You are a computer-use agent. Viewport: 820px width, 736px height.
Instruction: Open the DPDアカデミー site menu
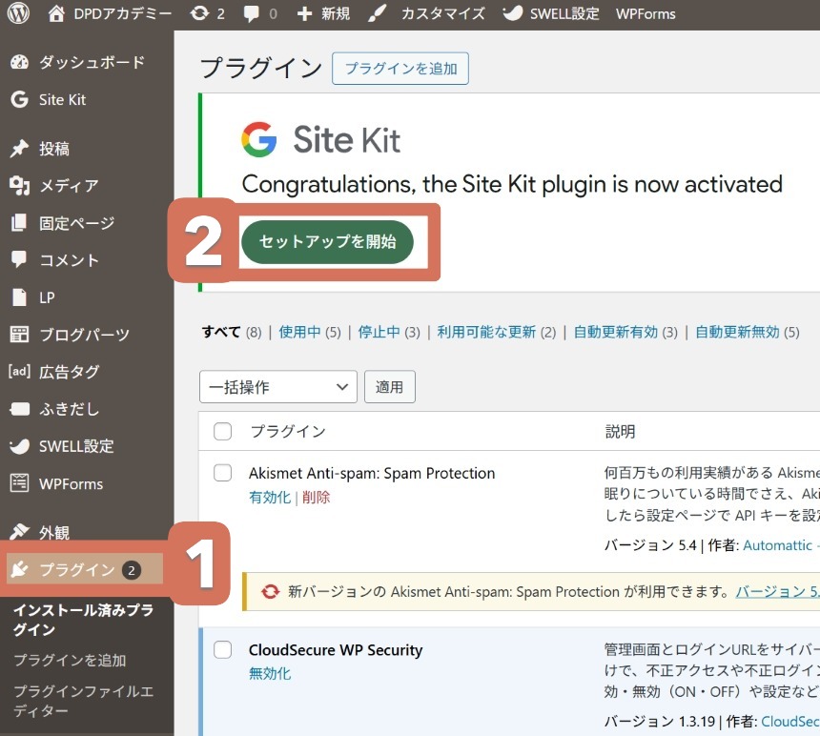(x=110, y=13)
